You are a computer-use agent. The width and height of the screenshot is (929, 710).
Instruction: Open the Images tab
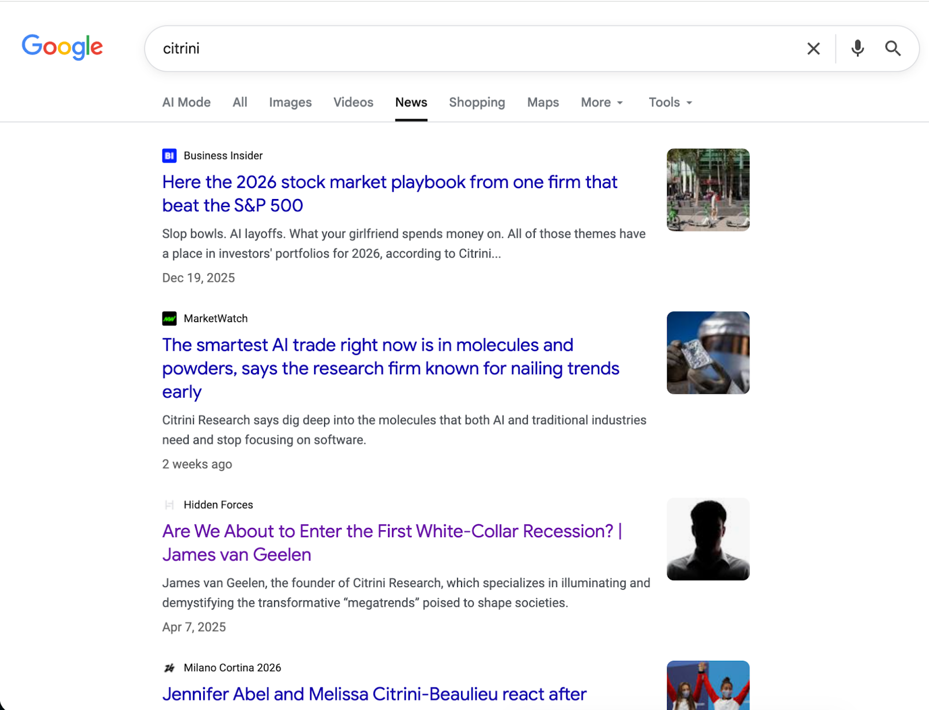(x=290, y=103)
